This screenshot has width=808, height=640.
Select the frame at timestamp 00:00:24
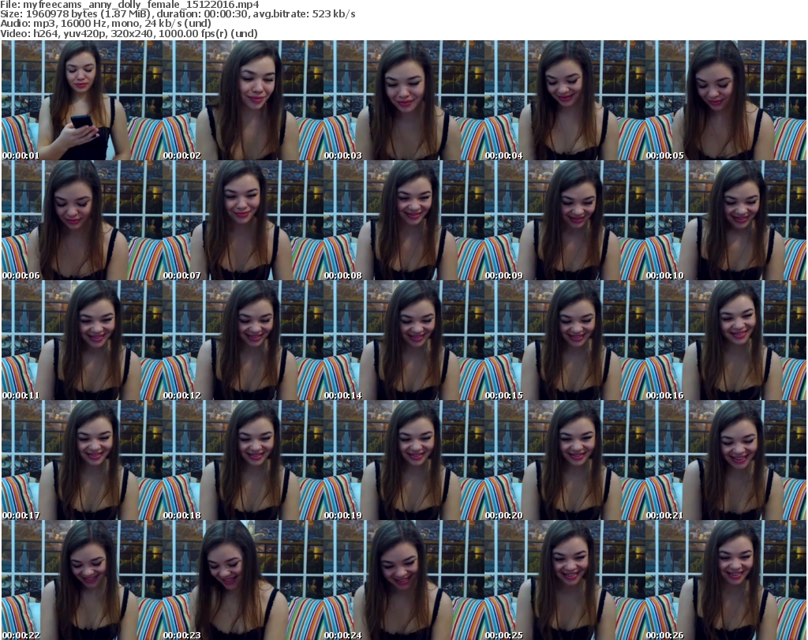pyautogui.click(x=403, y=580)
